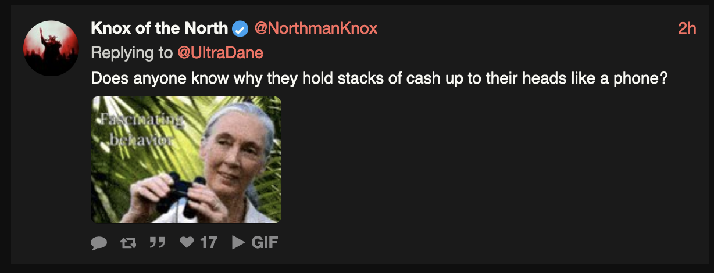Click the reply speech bubble icon

(99, 243)
